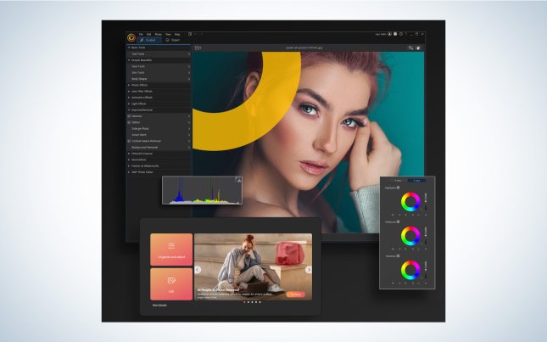This screenshot has height=342, width=547.
Task: Open the View Tutorials link
Action: 159,303
